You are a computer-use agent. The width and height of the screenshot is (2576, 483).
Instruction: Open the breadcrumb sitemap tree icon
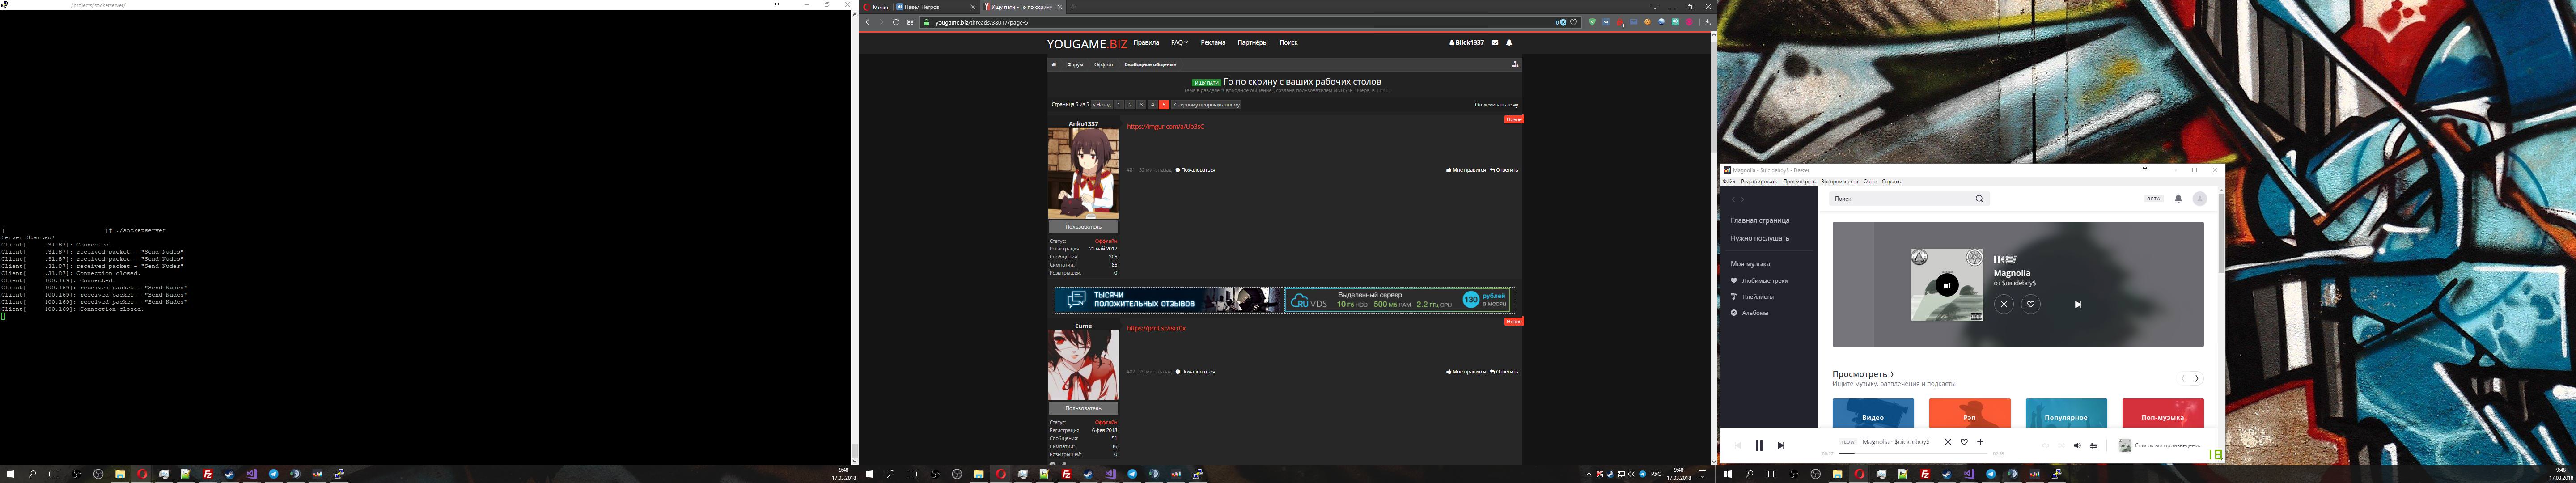(1515, 65)
